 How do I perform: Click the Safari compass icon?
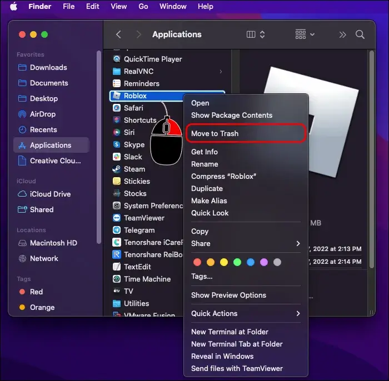click(x=117, y=108)
